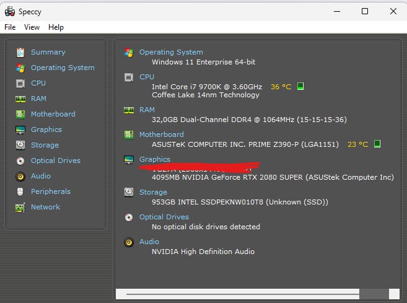The width and height of the screenshot is (407, 303).
Task: Click the Storage hard drive icon in sidebar
Action: coord(20,145)
